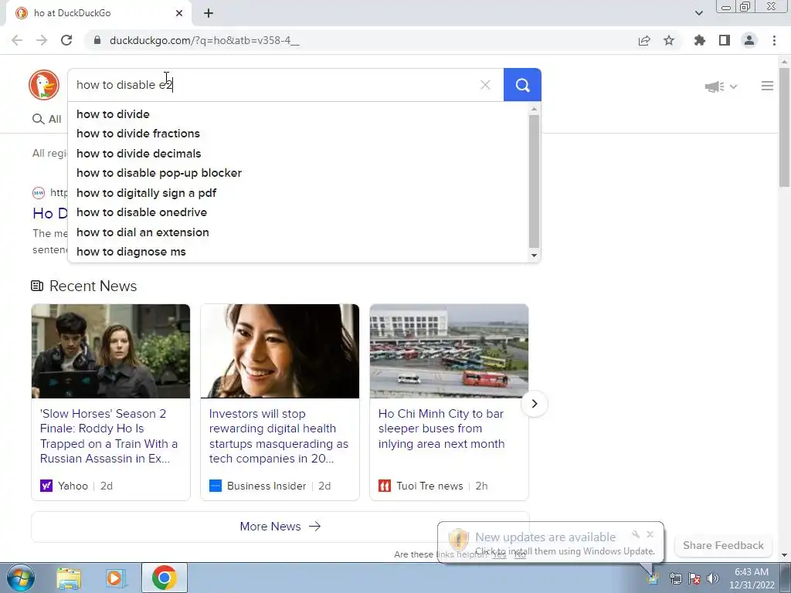Screen dimensions: 791x593
Task: Click the Action Center flag tray icon
Action: tap(694, 578)
